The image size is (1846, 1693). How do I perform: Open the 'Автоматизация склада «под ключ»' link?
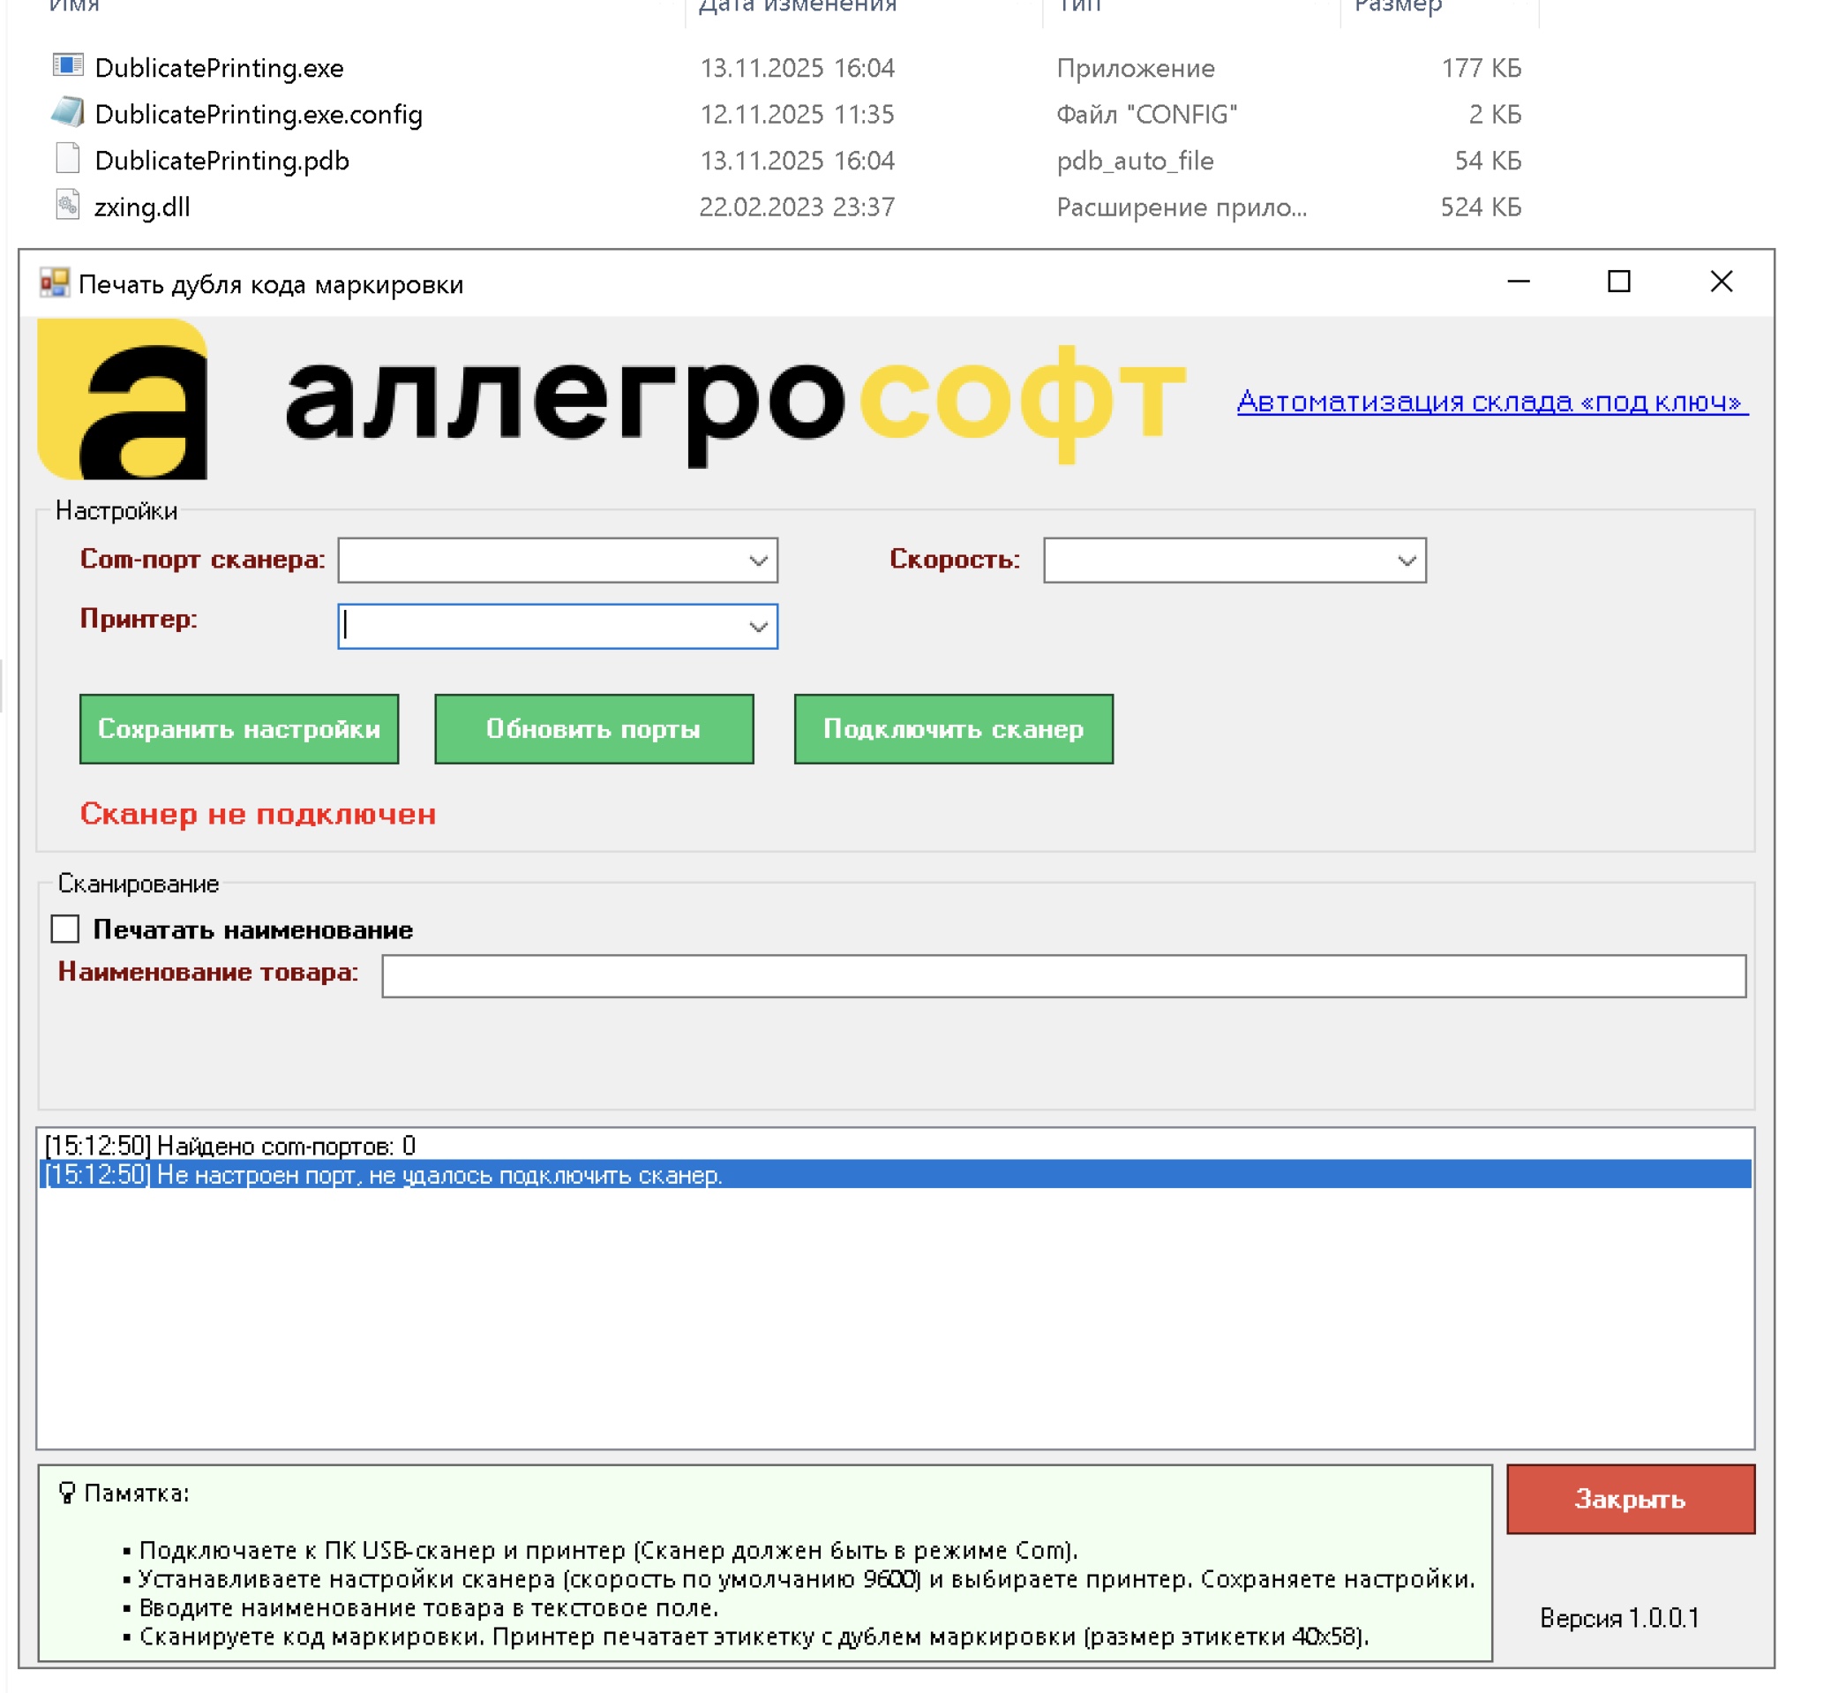tap(1491, 402)
